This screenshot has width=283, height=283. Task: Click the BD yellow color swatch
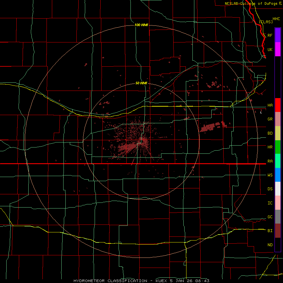point(278,133)
